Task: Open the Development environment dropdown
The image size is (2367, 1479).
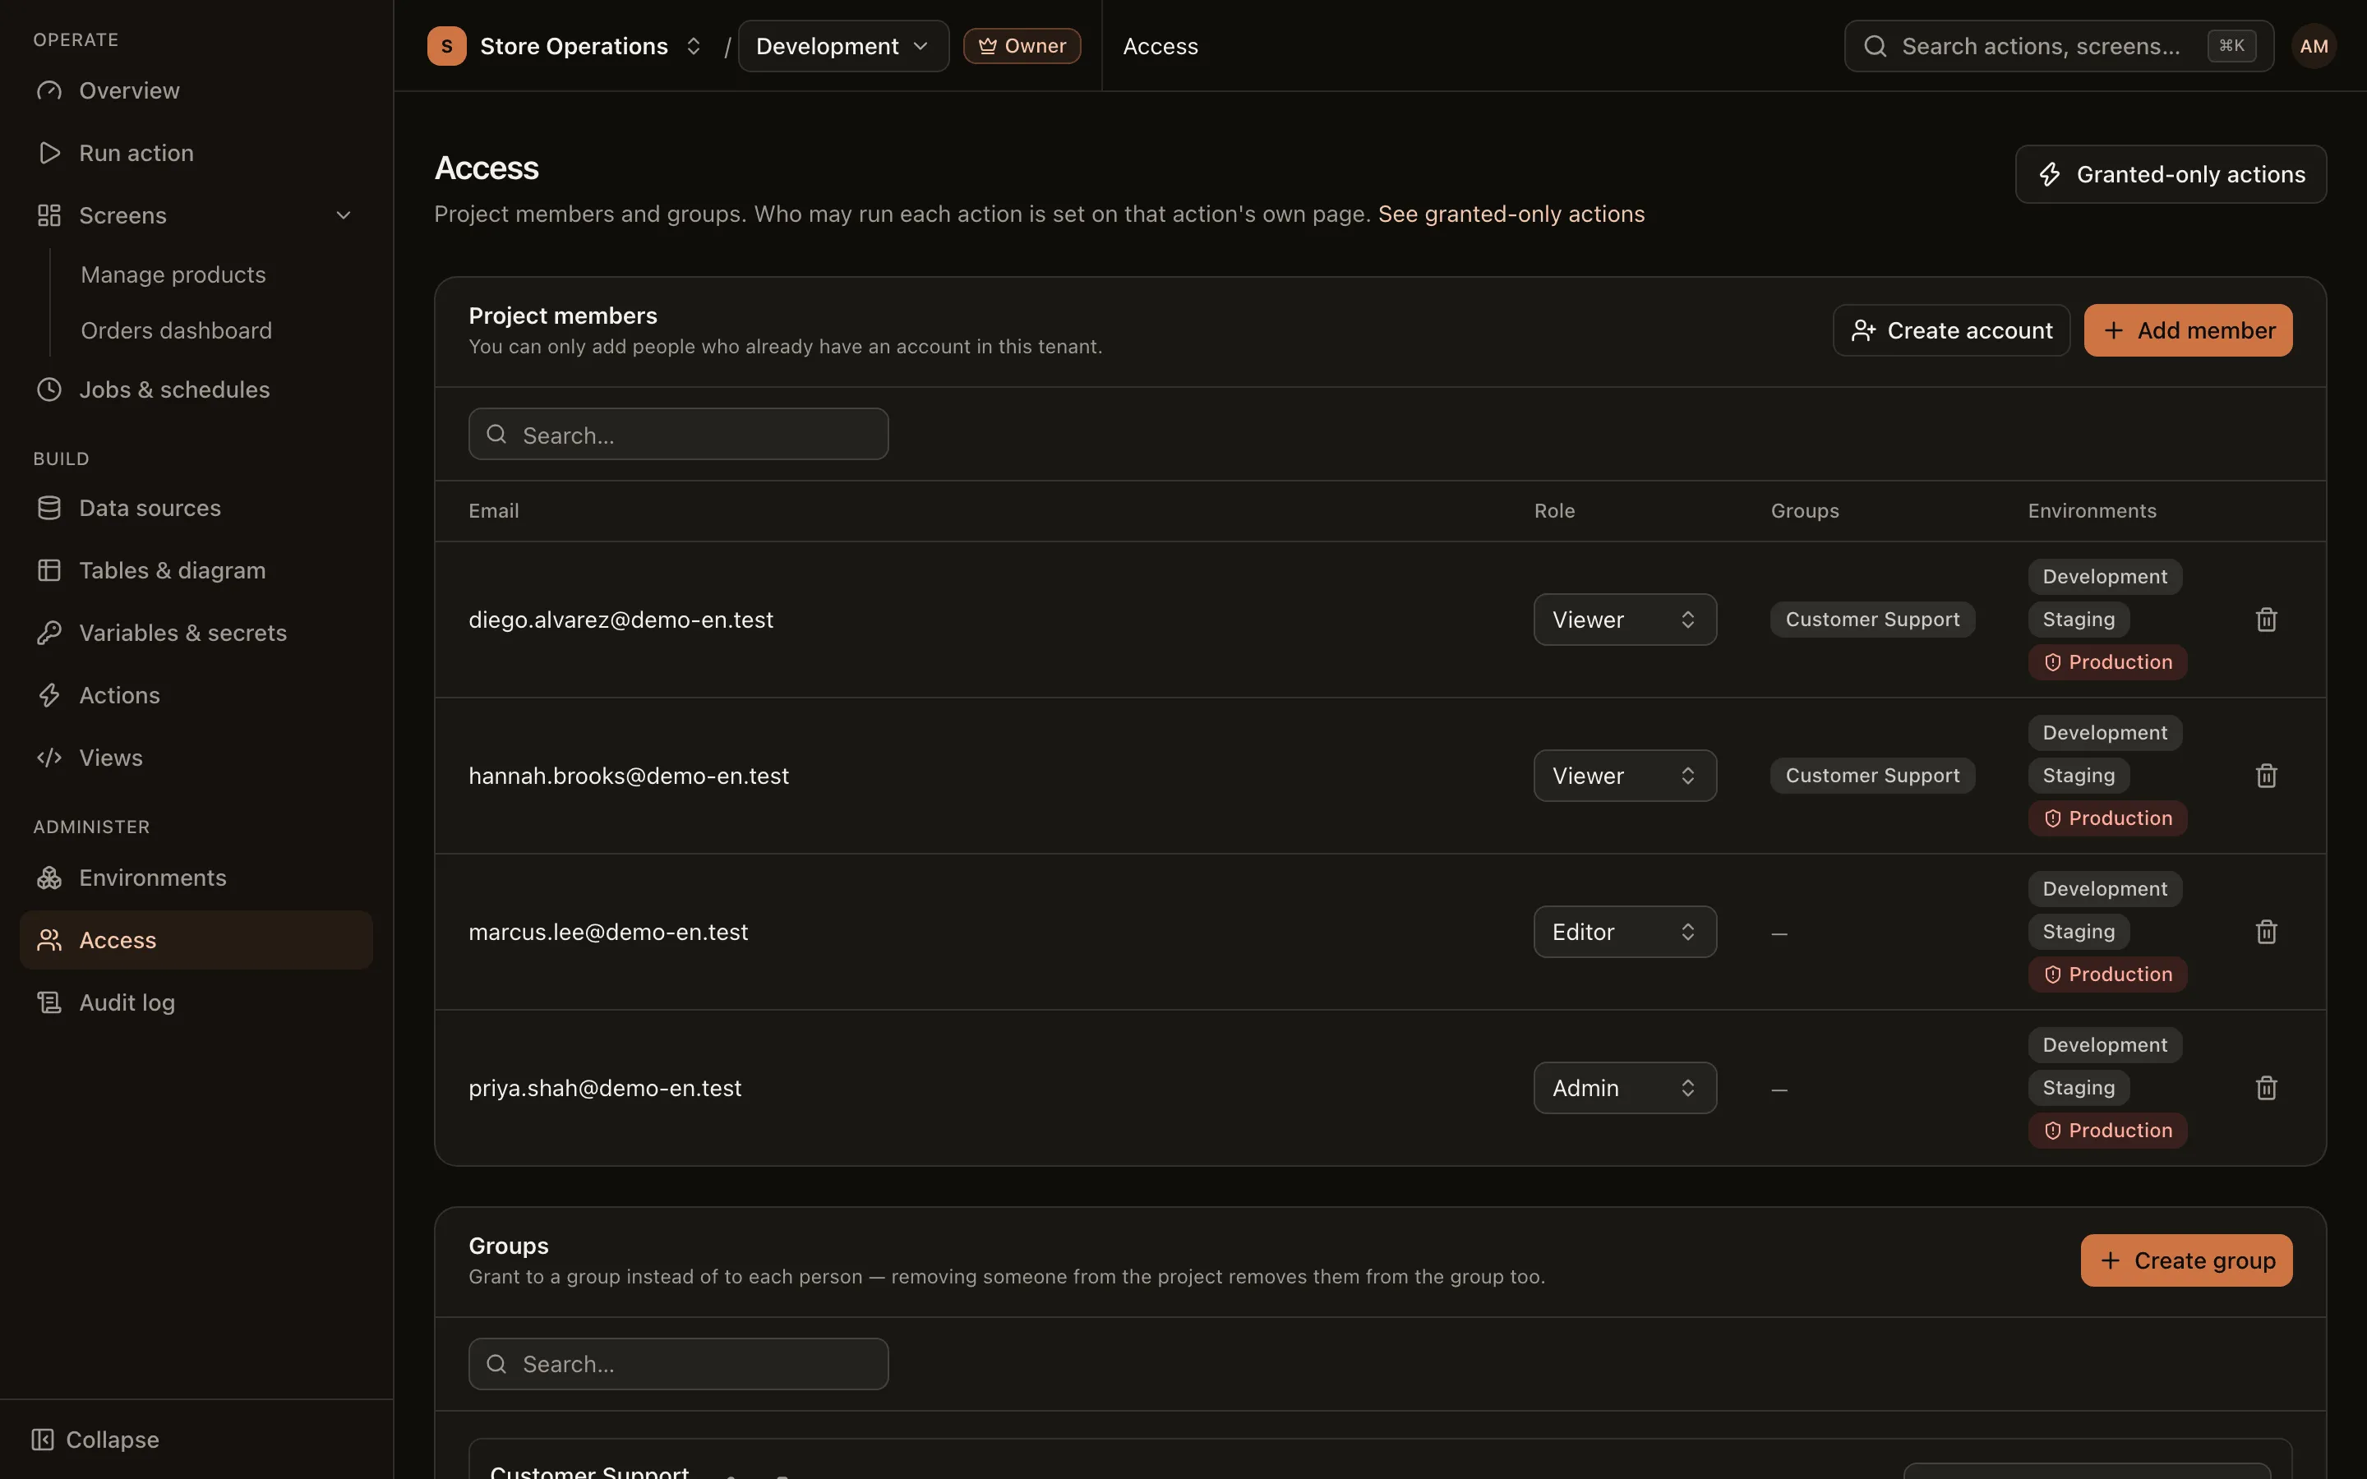Action: point(843,46)
